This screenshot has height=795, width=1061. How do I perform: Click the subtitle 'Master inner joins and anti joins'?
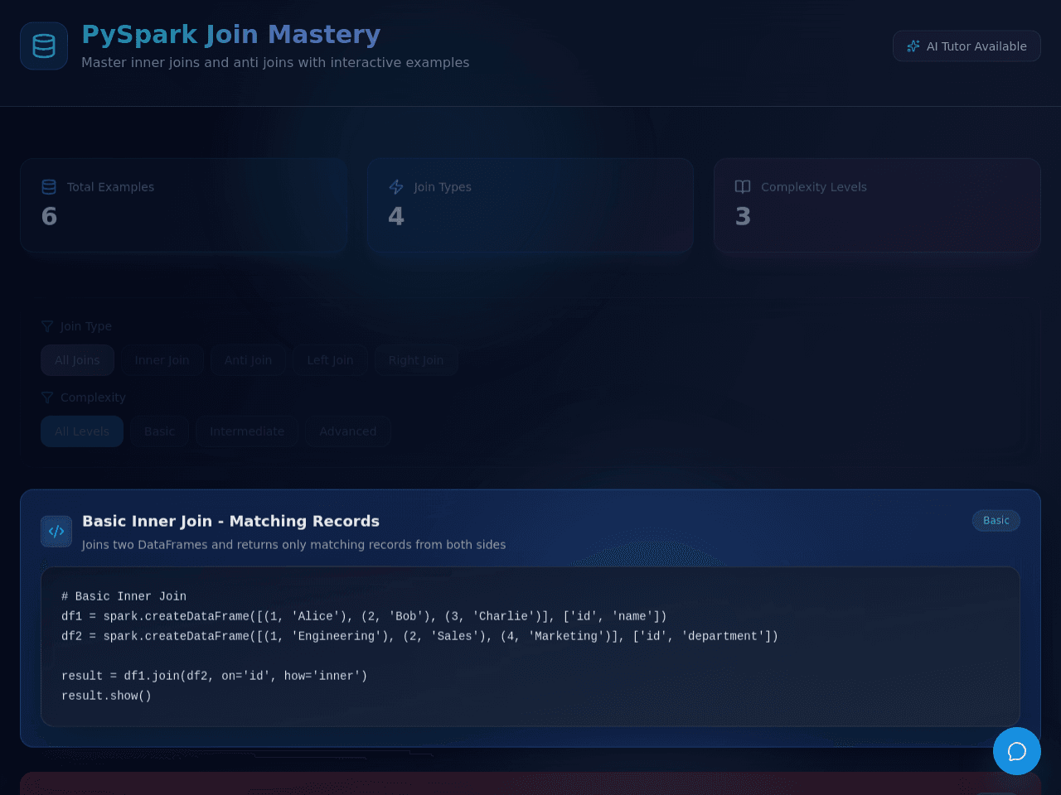coord(275,63)
